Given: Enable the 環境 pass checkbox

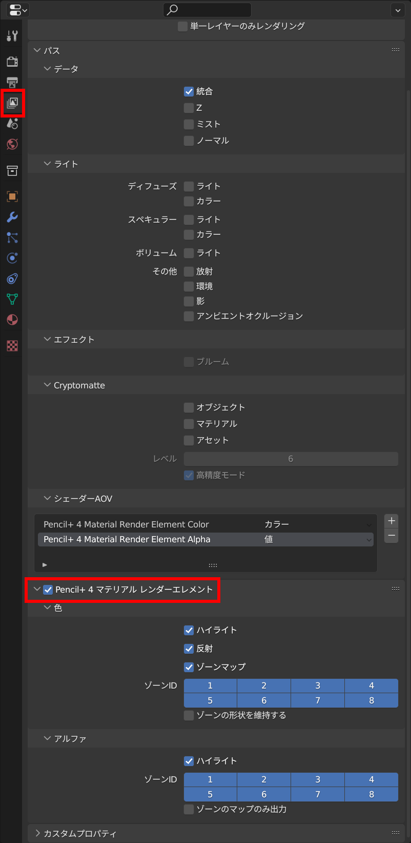Looking at the screenshot, I should (189, 286).
